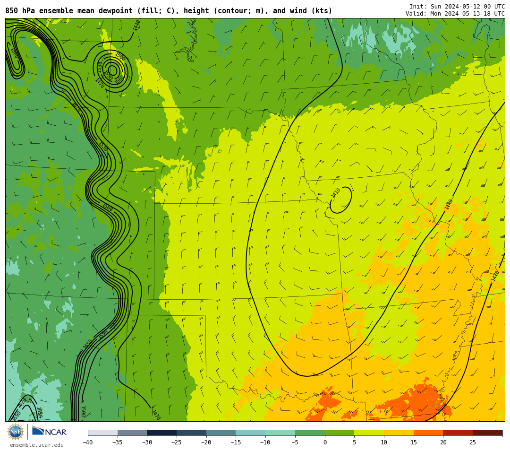Click the -5 colorbar tick label
Viewport: 510px width, 451px height.
pyautogui.click(x=295, y=442)
